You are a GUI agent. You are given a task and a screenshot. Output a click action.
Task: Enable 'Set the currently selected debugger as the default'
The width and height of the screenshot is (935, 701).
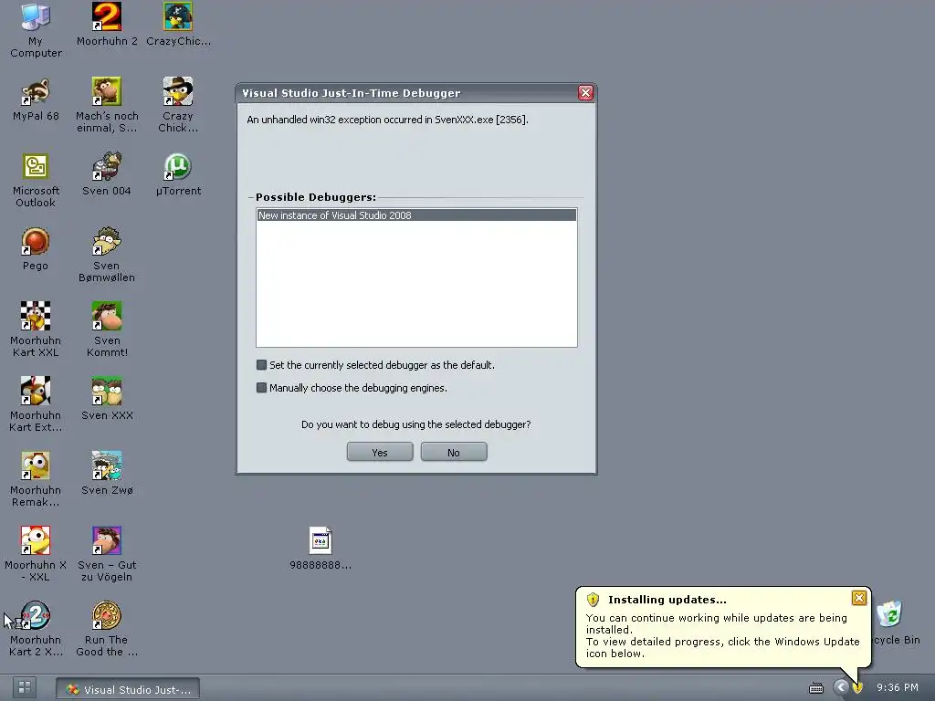pyautogui.click(x=261, y=365)
